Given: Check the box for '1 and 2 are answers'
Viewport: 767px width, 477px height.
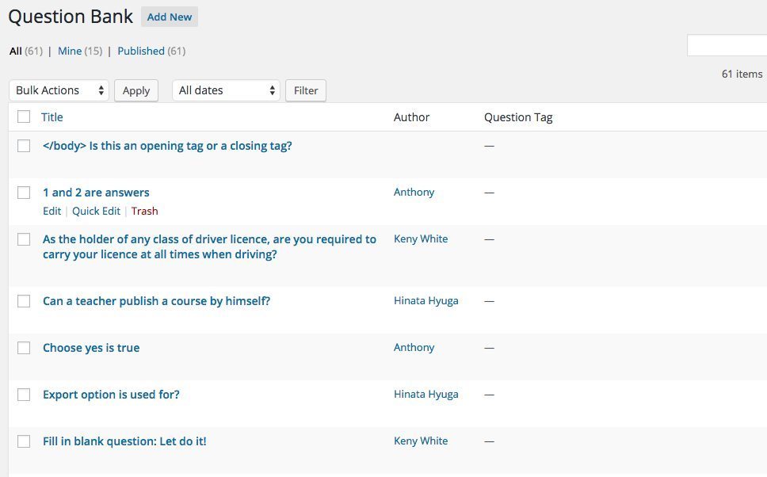Looking at the screenshot, I should pos(24,193).
